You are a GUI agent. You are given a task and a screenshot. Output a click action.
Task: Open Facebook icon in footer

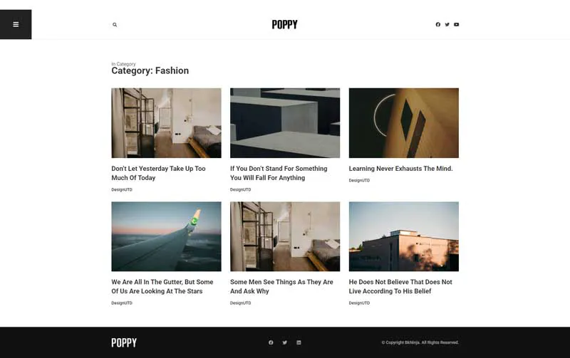pyautogui.click(x=271, y=342)
